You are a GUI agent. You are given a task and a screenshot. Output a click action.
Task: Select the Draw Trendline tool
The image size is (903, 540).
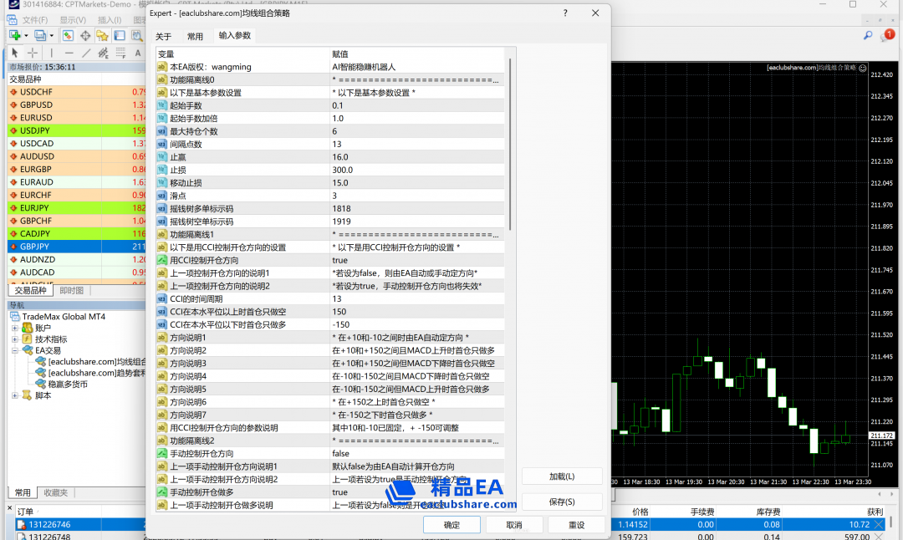click(x=87, y=53)
